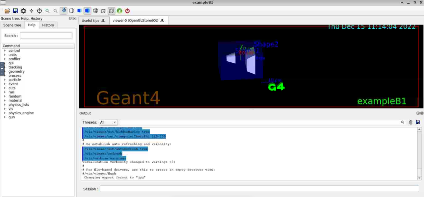Enable hidden line removal box outline icon
This screenshot has width=424, height=197.
(x=72, y=11)
